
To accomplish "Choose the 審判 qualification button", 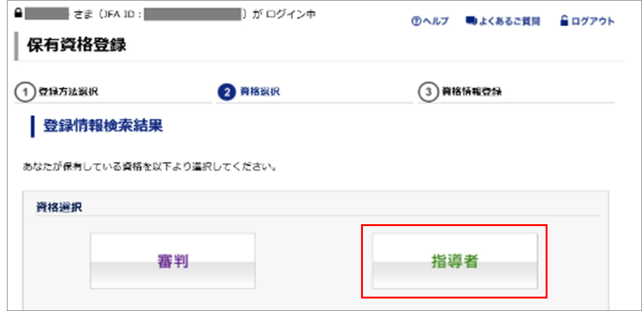I will [x=173, y=261].
